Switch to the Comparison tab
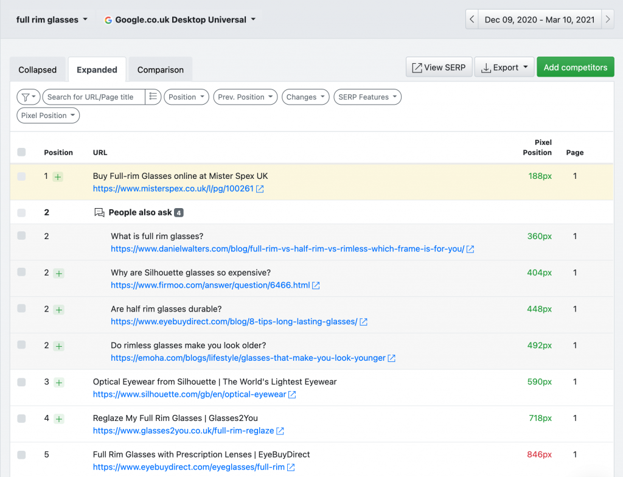The width and height of the screenshot is (623, 477). click(161, 70)
